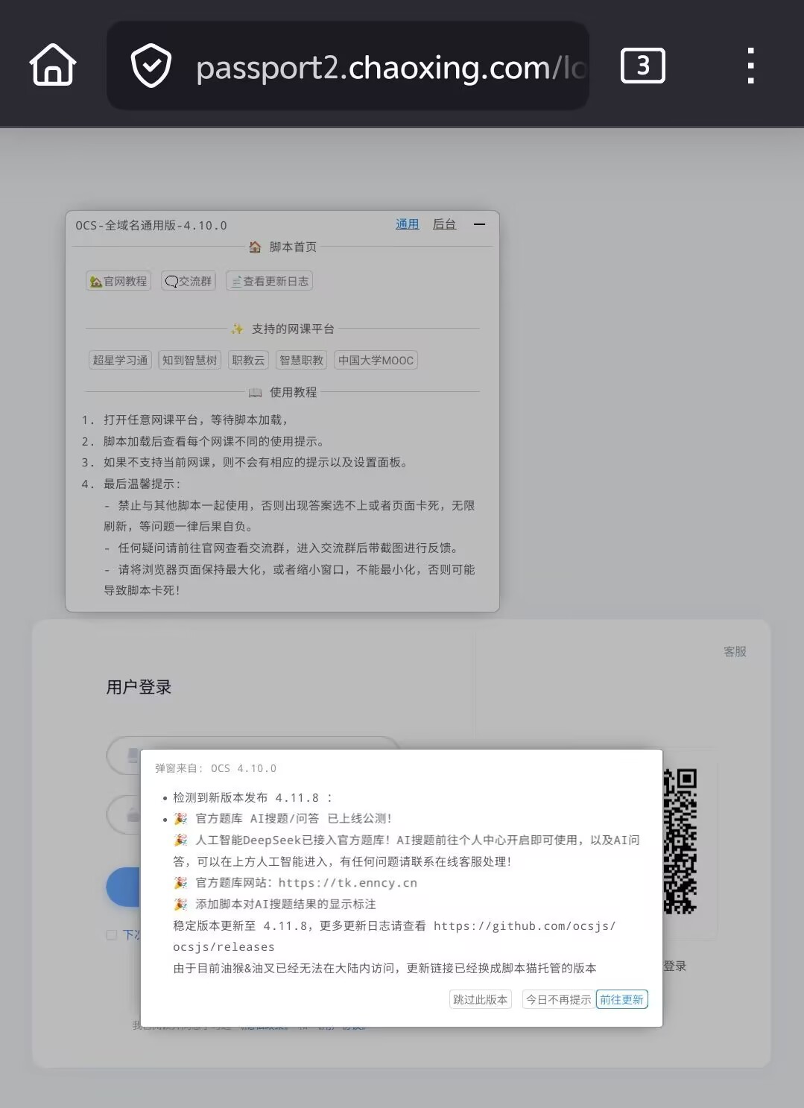The height and width of the screenshot is (1108, 804).
Task: Switch to the 通用 tab
Action: click(x=407, y=224)
